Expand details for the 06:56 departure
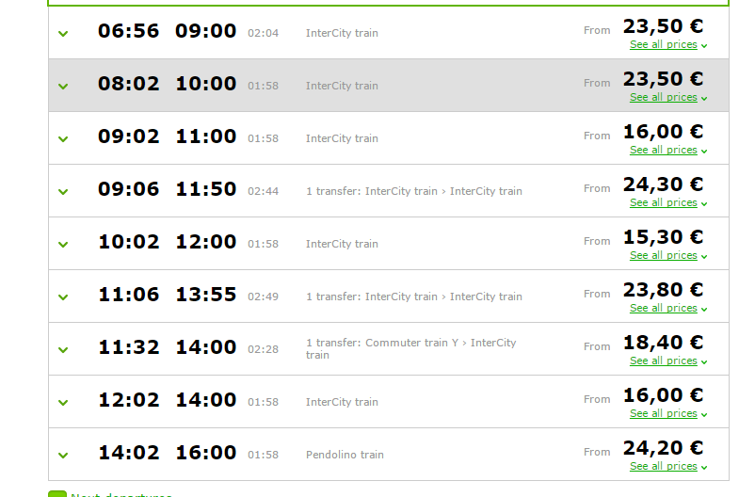Screen dimensions: 739x497 point(63,34)
